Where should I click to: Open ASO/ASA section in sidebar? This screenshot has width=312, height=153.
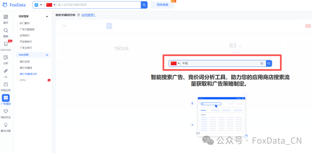click(6, 46)
